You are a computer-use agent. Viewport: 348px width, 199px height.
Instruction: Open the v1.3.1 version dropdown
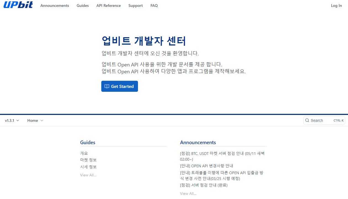tap(12, 120)
